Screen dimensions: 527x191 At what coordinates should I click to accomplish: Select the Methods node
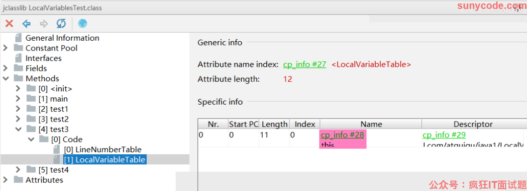(x=42, y=78)
